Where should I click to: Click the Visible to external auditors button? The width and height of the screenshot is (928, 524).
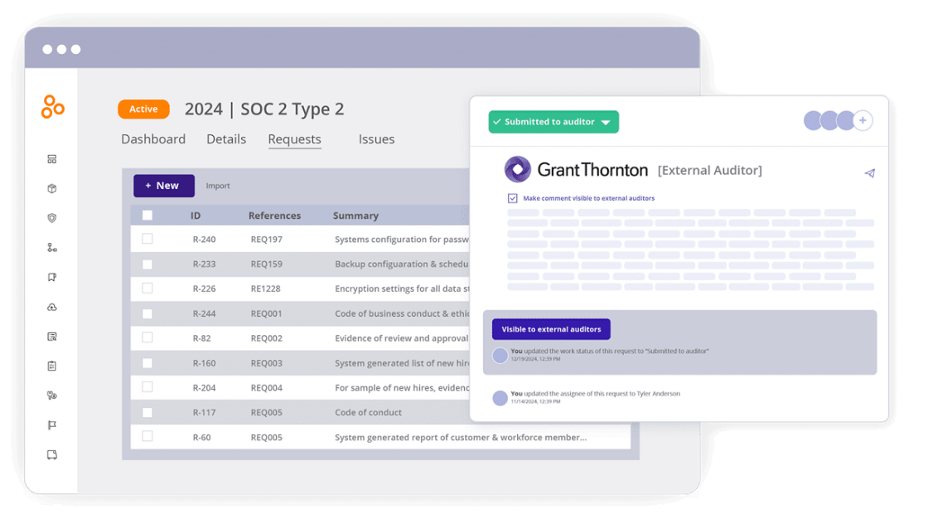(551, 329)
